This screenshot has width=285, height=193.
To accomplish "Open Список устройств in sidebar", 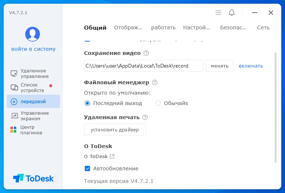I will click(33, 88).
